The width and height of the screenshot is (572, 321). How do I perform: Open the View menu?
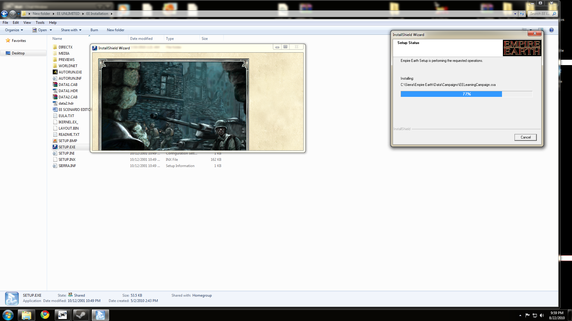coord(27,23)
